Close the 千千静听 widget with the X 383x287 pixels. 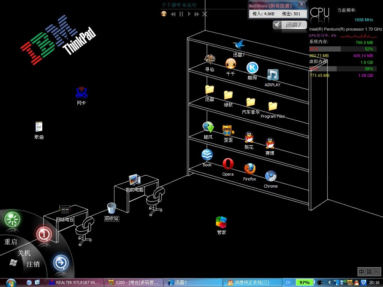point(205,14)
